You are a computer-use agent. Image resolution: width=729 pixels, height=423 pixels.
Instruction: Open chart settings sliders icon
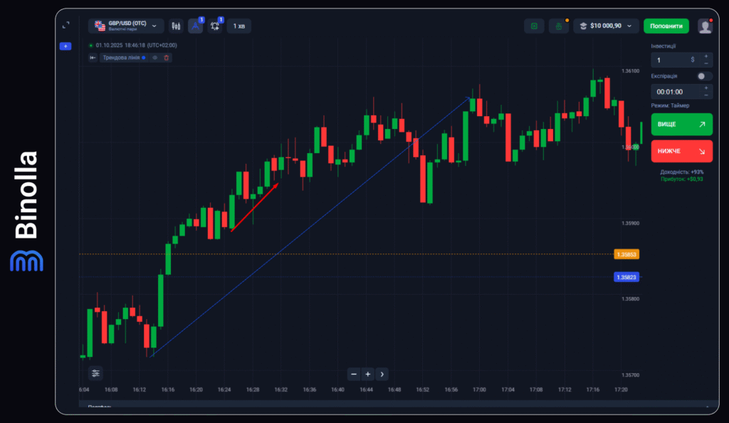click(96, 373)
